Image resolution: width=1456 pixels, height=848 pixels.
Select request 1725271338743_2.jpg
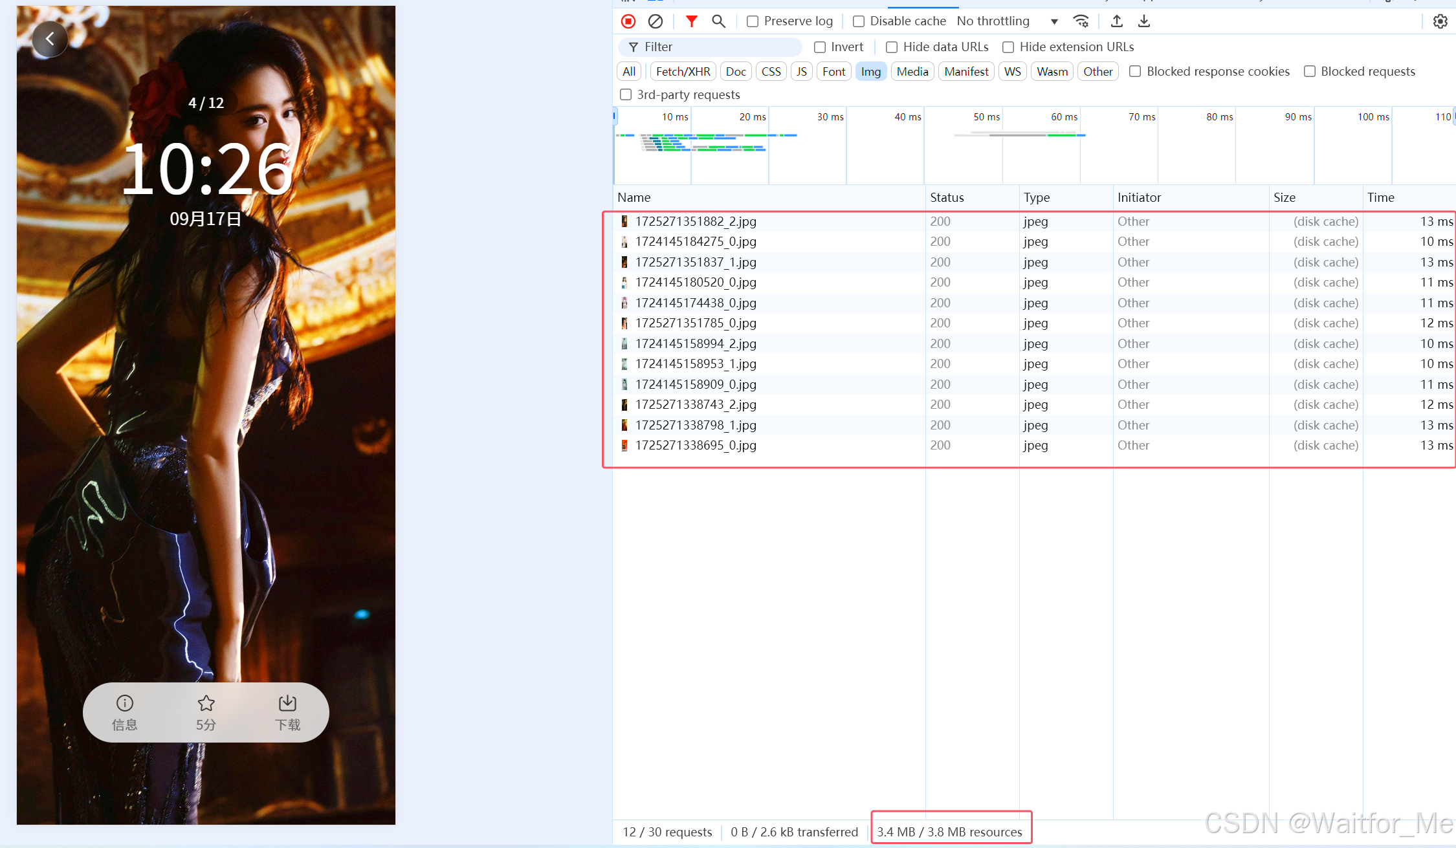[x=1034, y=404]
